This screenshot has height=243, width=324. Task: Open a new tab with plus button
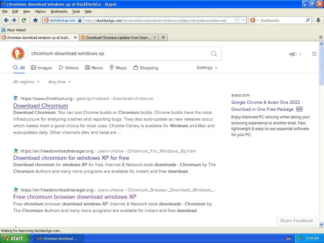pyautogui.click(x=163, y=37)
